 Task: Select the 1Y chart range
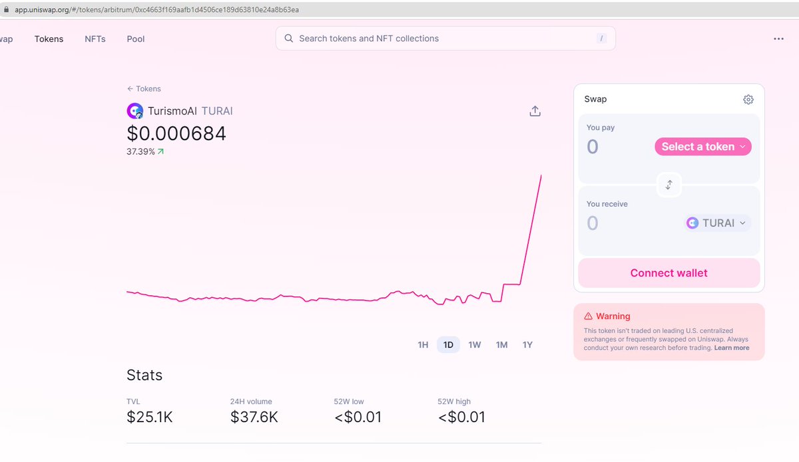[527, 345]
